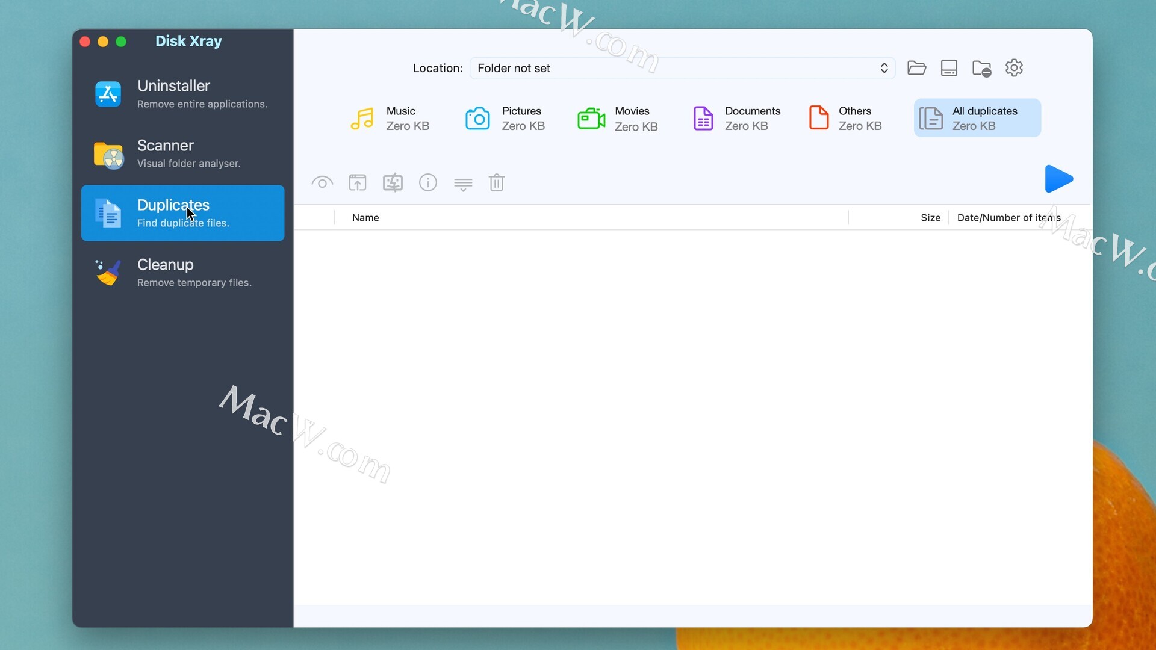Maximize the Disk Xray window
The image size is (1156, 650).
[x=121, y=42]
